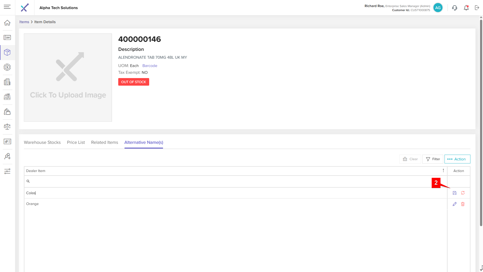This screenshot has width=483, height=272.
Task: Click the save icon on the Colas row
Action: pyautogui.click(x=454, y=193)
